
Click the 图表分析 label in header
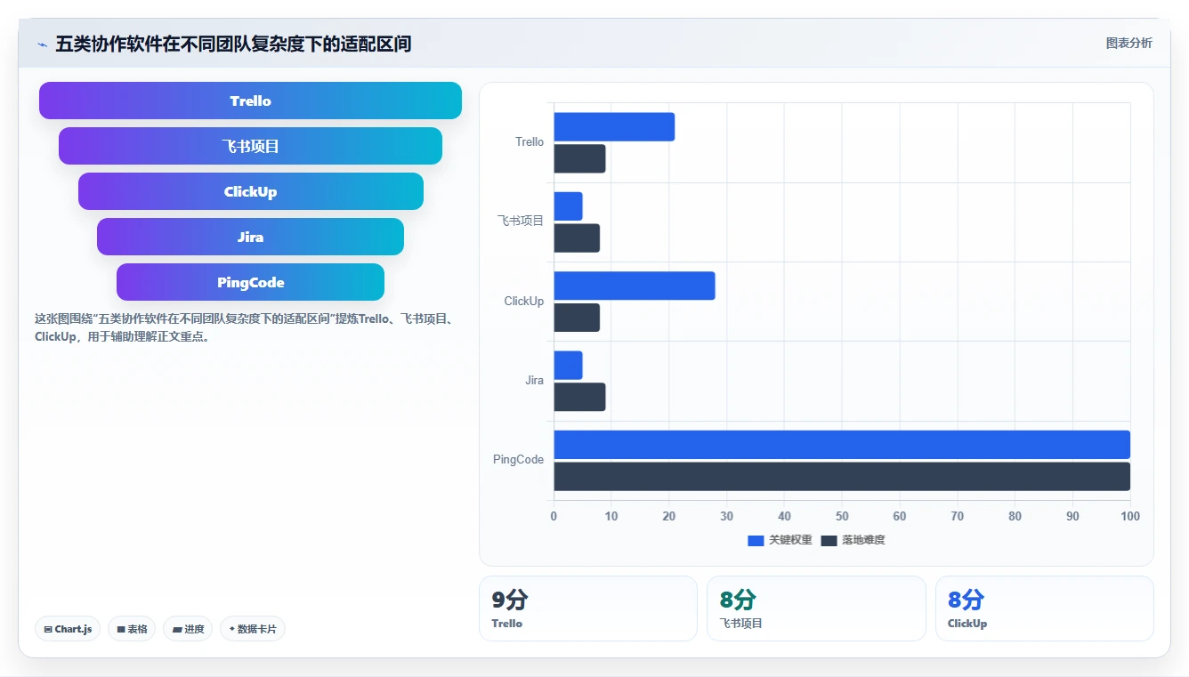point(1128,43)
